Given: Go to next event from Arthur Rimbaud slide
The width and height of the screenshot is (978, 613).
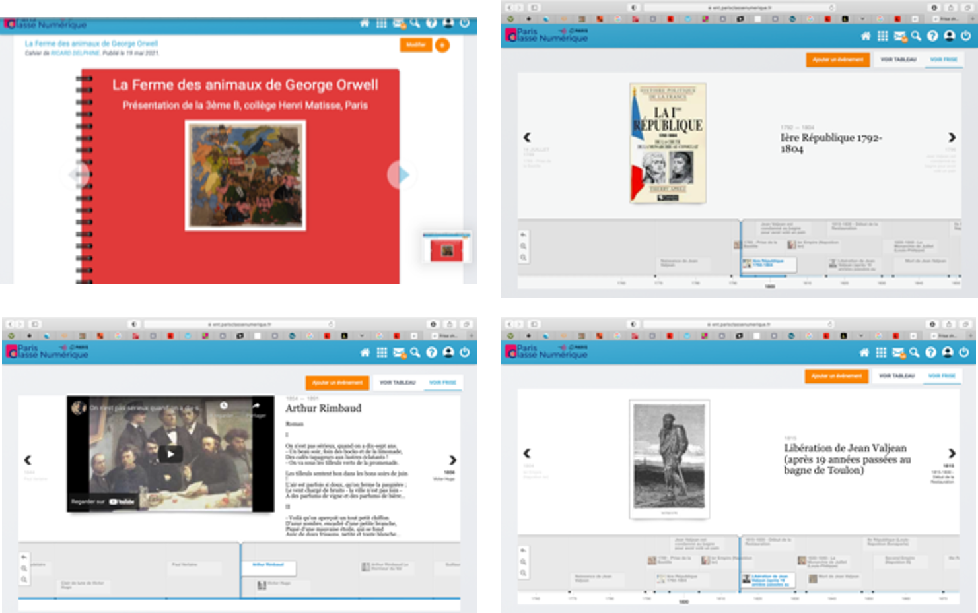Looking at the screenshot, I should (452, 460).
